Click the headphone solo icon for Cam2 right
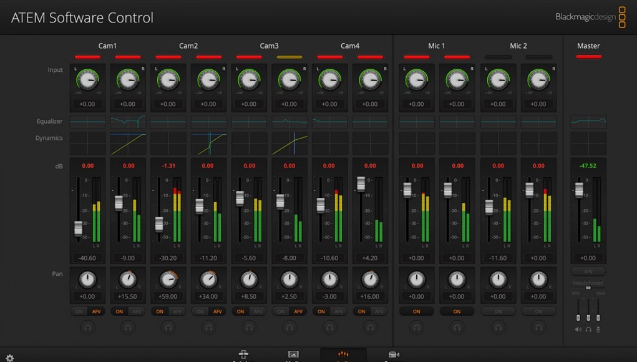Image resolution: width=637 pixels, height=362 pixels. (209, 327)
